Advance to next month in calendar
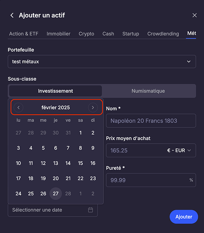Screen dimensions: 204x233 click(93, 107)
